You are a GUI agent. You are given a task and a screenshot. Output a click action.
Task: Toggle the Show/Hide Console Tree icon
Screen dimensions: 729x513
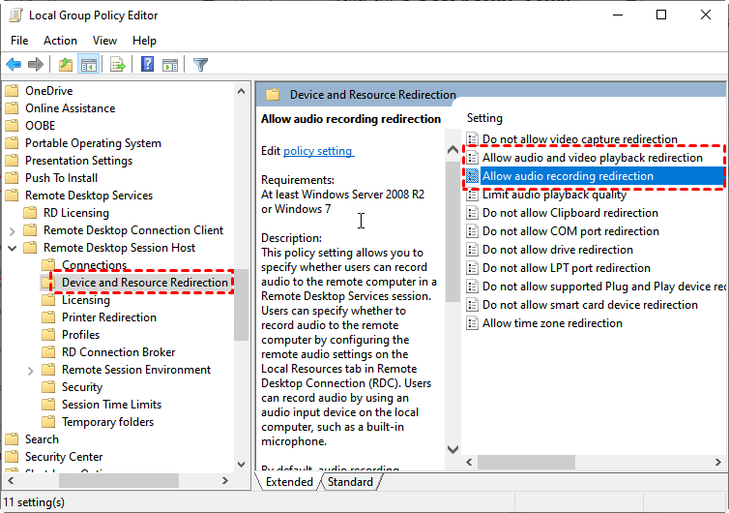[88, 65]
